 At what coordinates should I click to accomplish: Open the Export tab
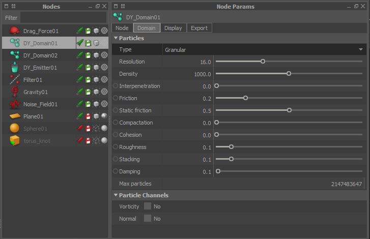click(199, 28)
